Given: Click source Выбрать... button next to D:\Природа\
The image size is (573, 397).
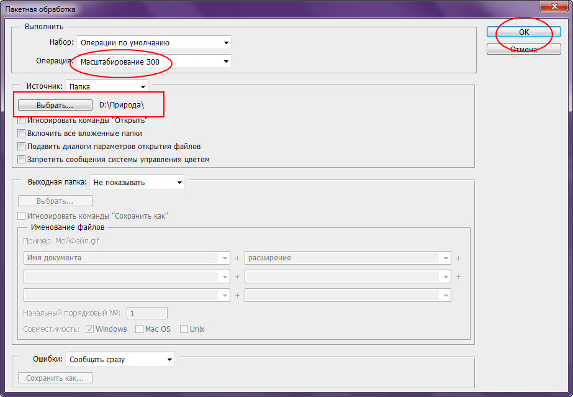Looking at the screenshot, I should coord(55,105).
